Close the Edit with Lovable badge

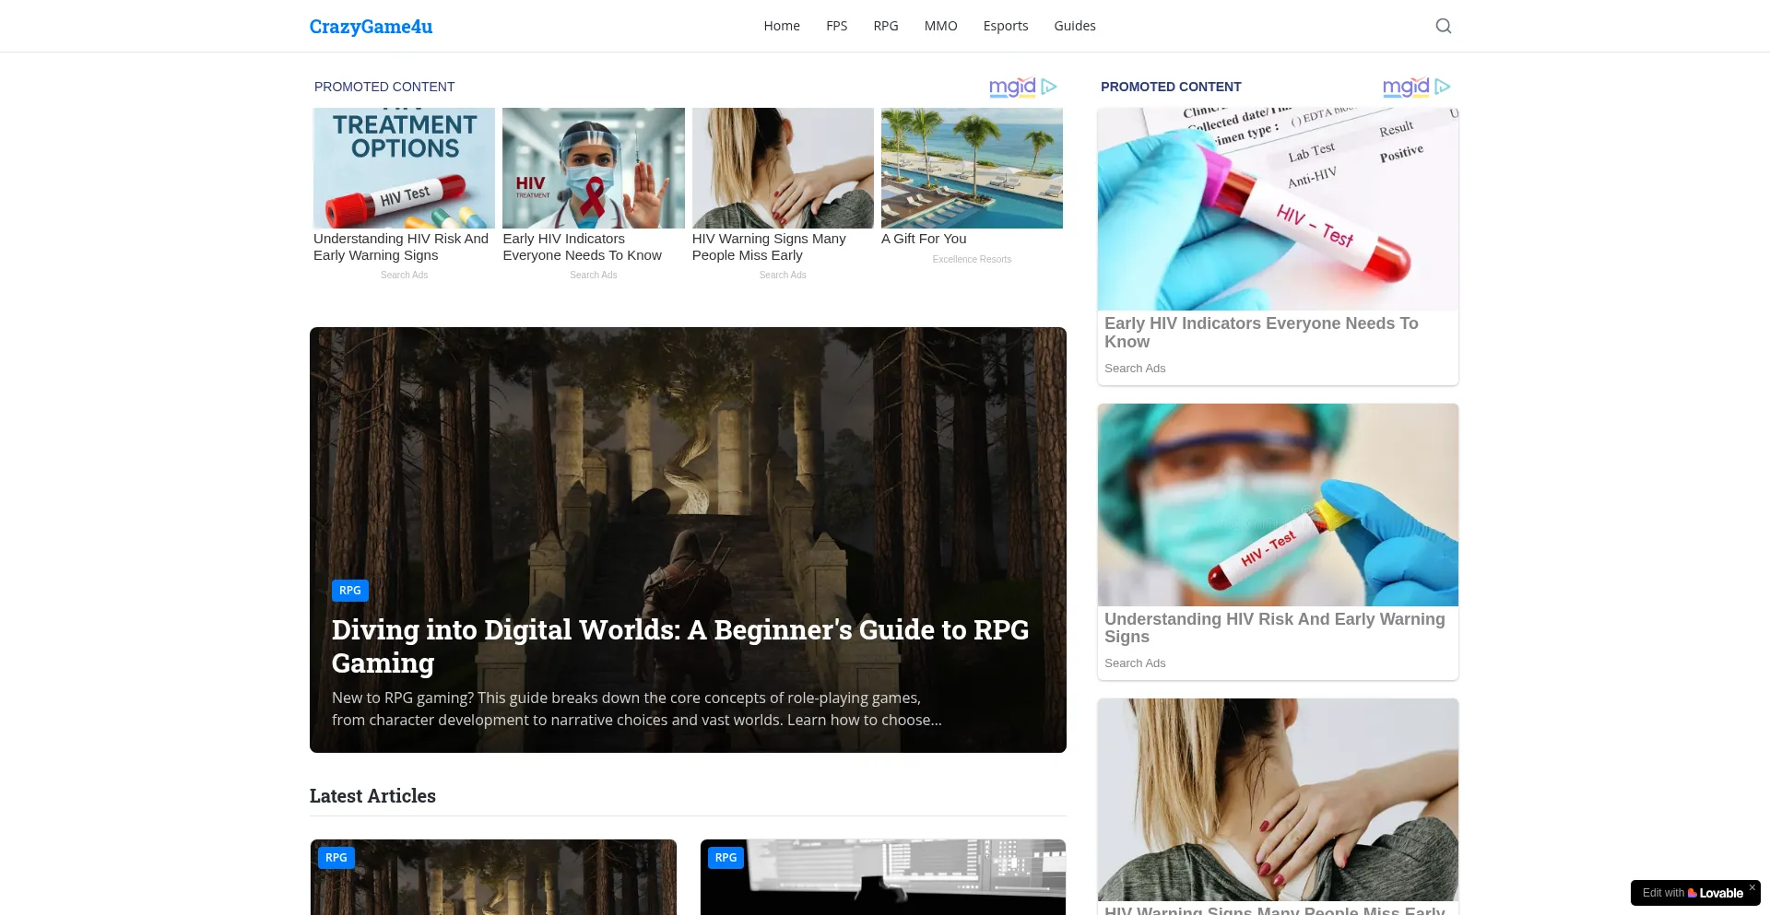tap(1752, 887)
